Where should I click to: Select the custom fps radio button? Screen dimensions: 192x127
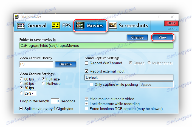pos(21,93)
